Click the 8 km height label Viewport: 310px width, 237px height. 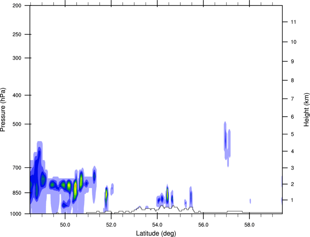[x=292, y=80]
